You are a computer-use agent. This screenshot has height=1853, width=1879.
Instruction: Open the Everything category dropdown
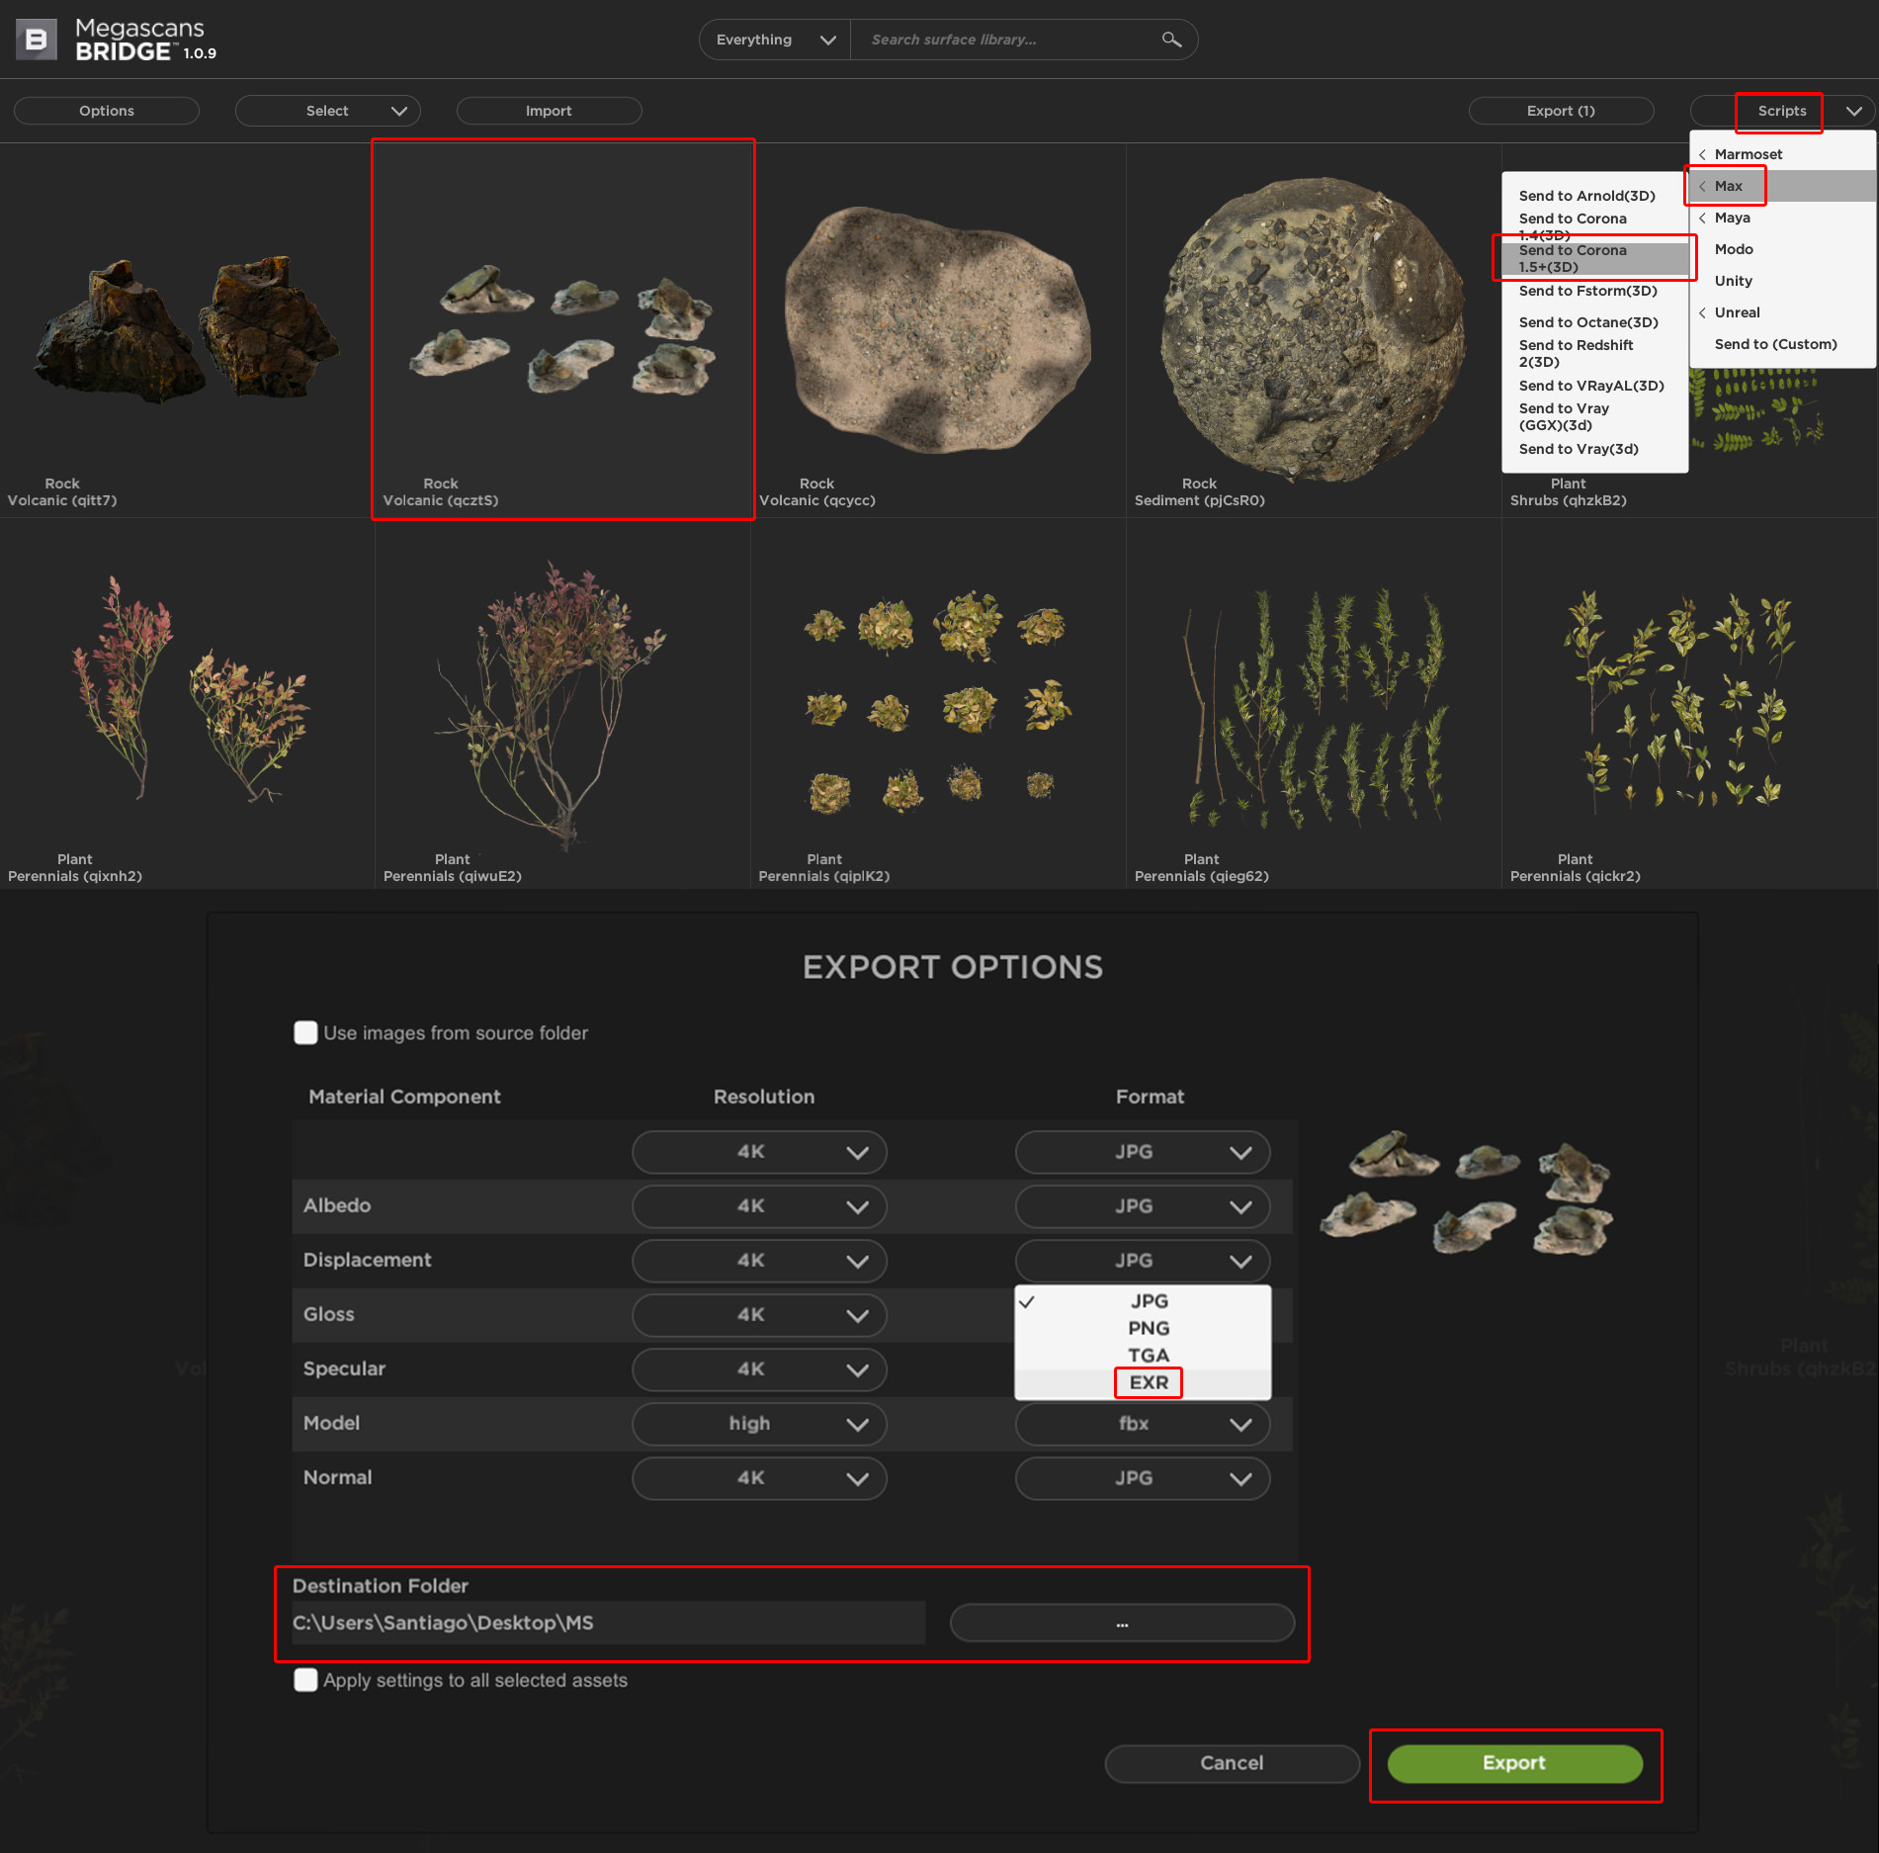click(775, 40)
